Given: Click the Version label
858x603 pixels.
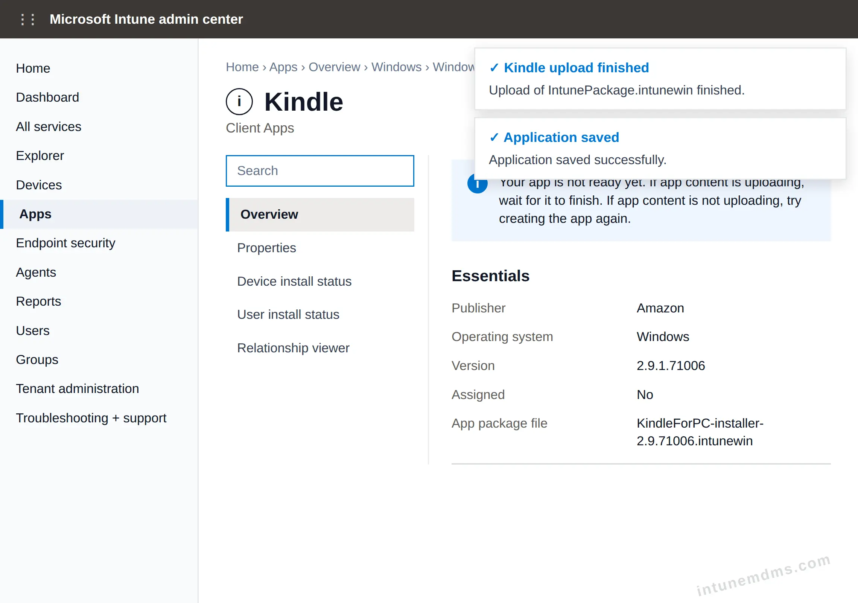Looking at the screenshot, I should point(473,366).
